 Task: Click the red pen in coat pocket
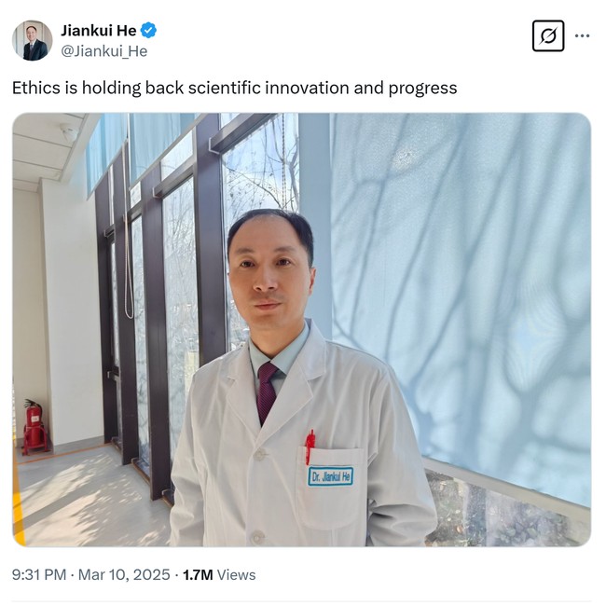[x=310, y=447]
